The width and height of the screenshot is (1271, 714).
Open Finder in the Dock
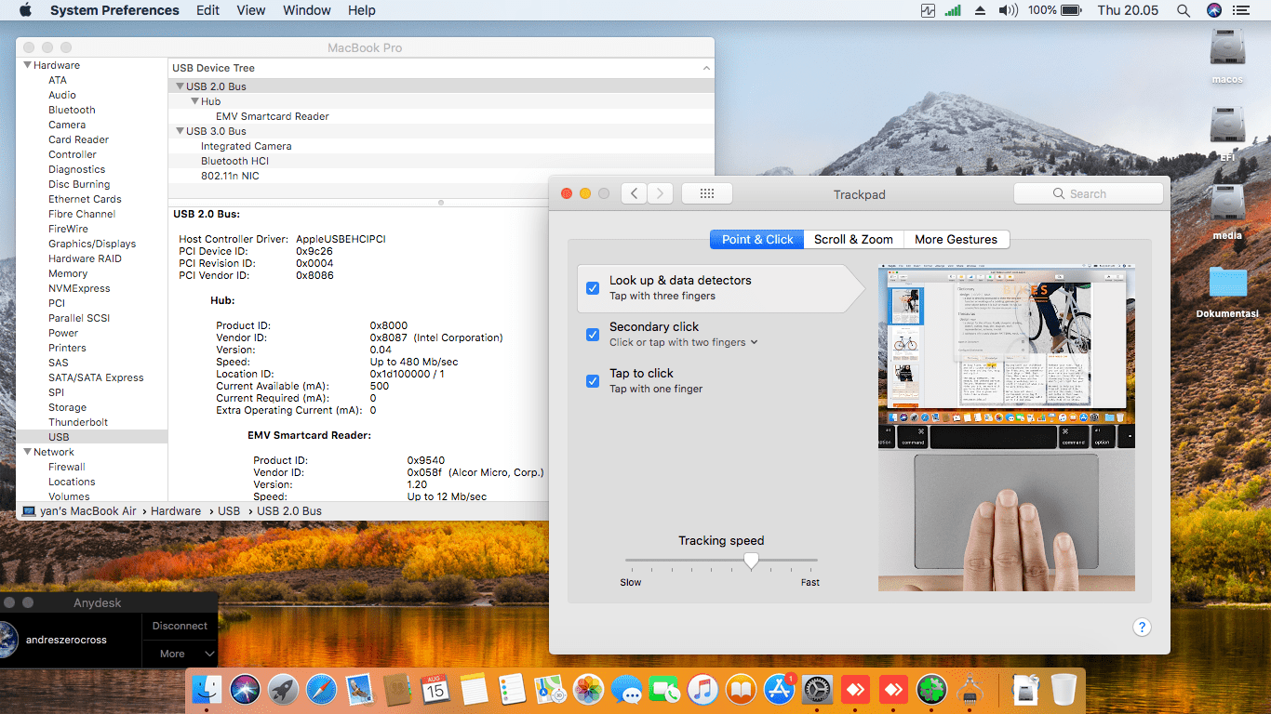point(207,690)
